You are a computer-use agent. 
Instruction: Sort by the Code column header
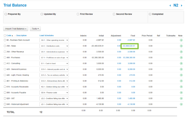pos(9,36)
